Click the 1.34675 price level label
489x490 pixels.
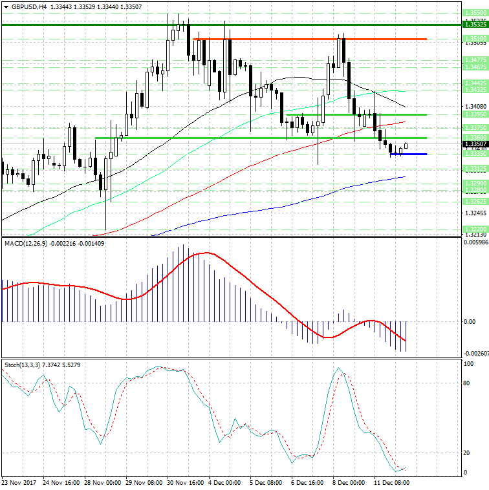click(475, 67)
